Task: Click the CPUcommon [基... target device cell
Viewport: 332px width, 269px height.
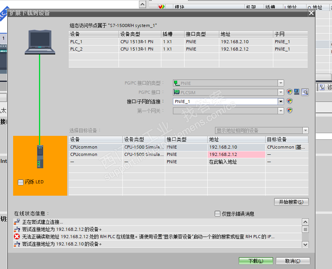Action: tap(287, 147)
